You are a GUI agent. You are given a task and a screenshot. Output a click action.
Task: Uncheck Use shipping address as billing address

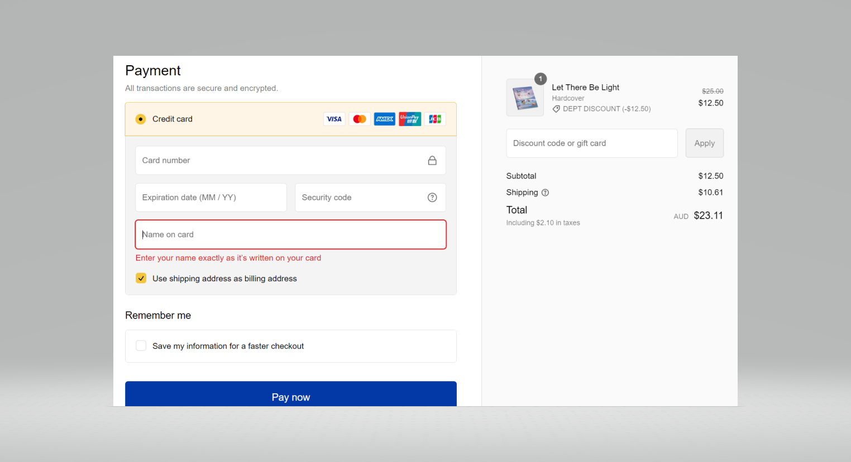coord(141,278)
